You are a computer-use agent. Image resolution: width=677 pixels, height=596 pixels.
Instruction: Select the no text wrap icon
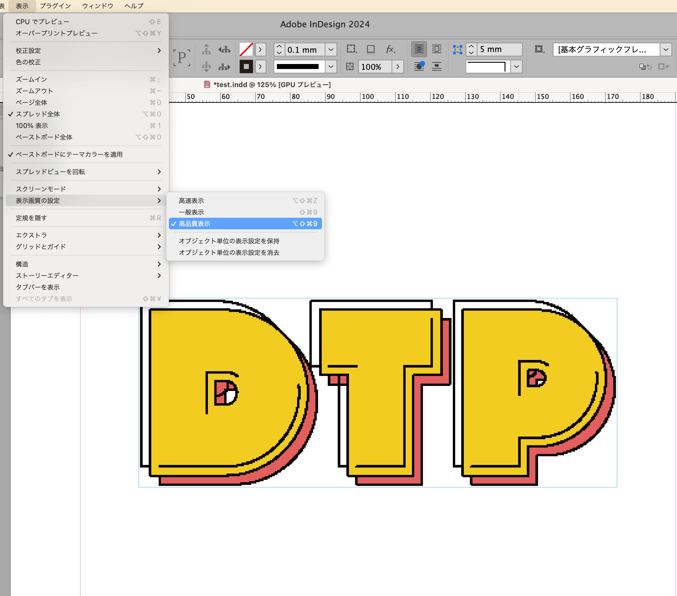419,49
